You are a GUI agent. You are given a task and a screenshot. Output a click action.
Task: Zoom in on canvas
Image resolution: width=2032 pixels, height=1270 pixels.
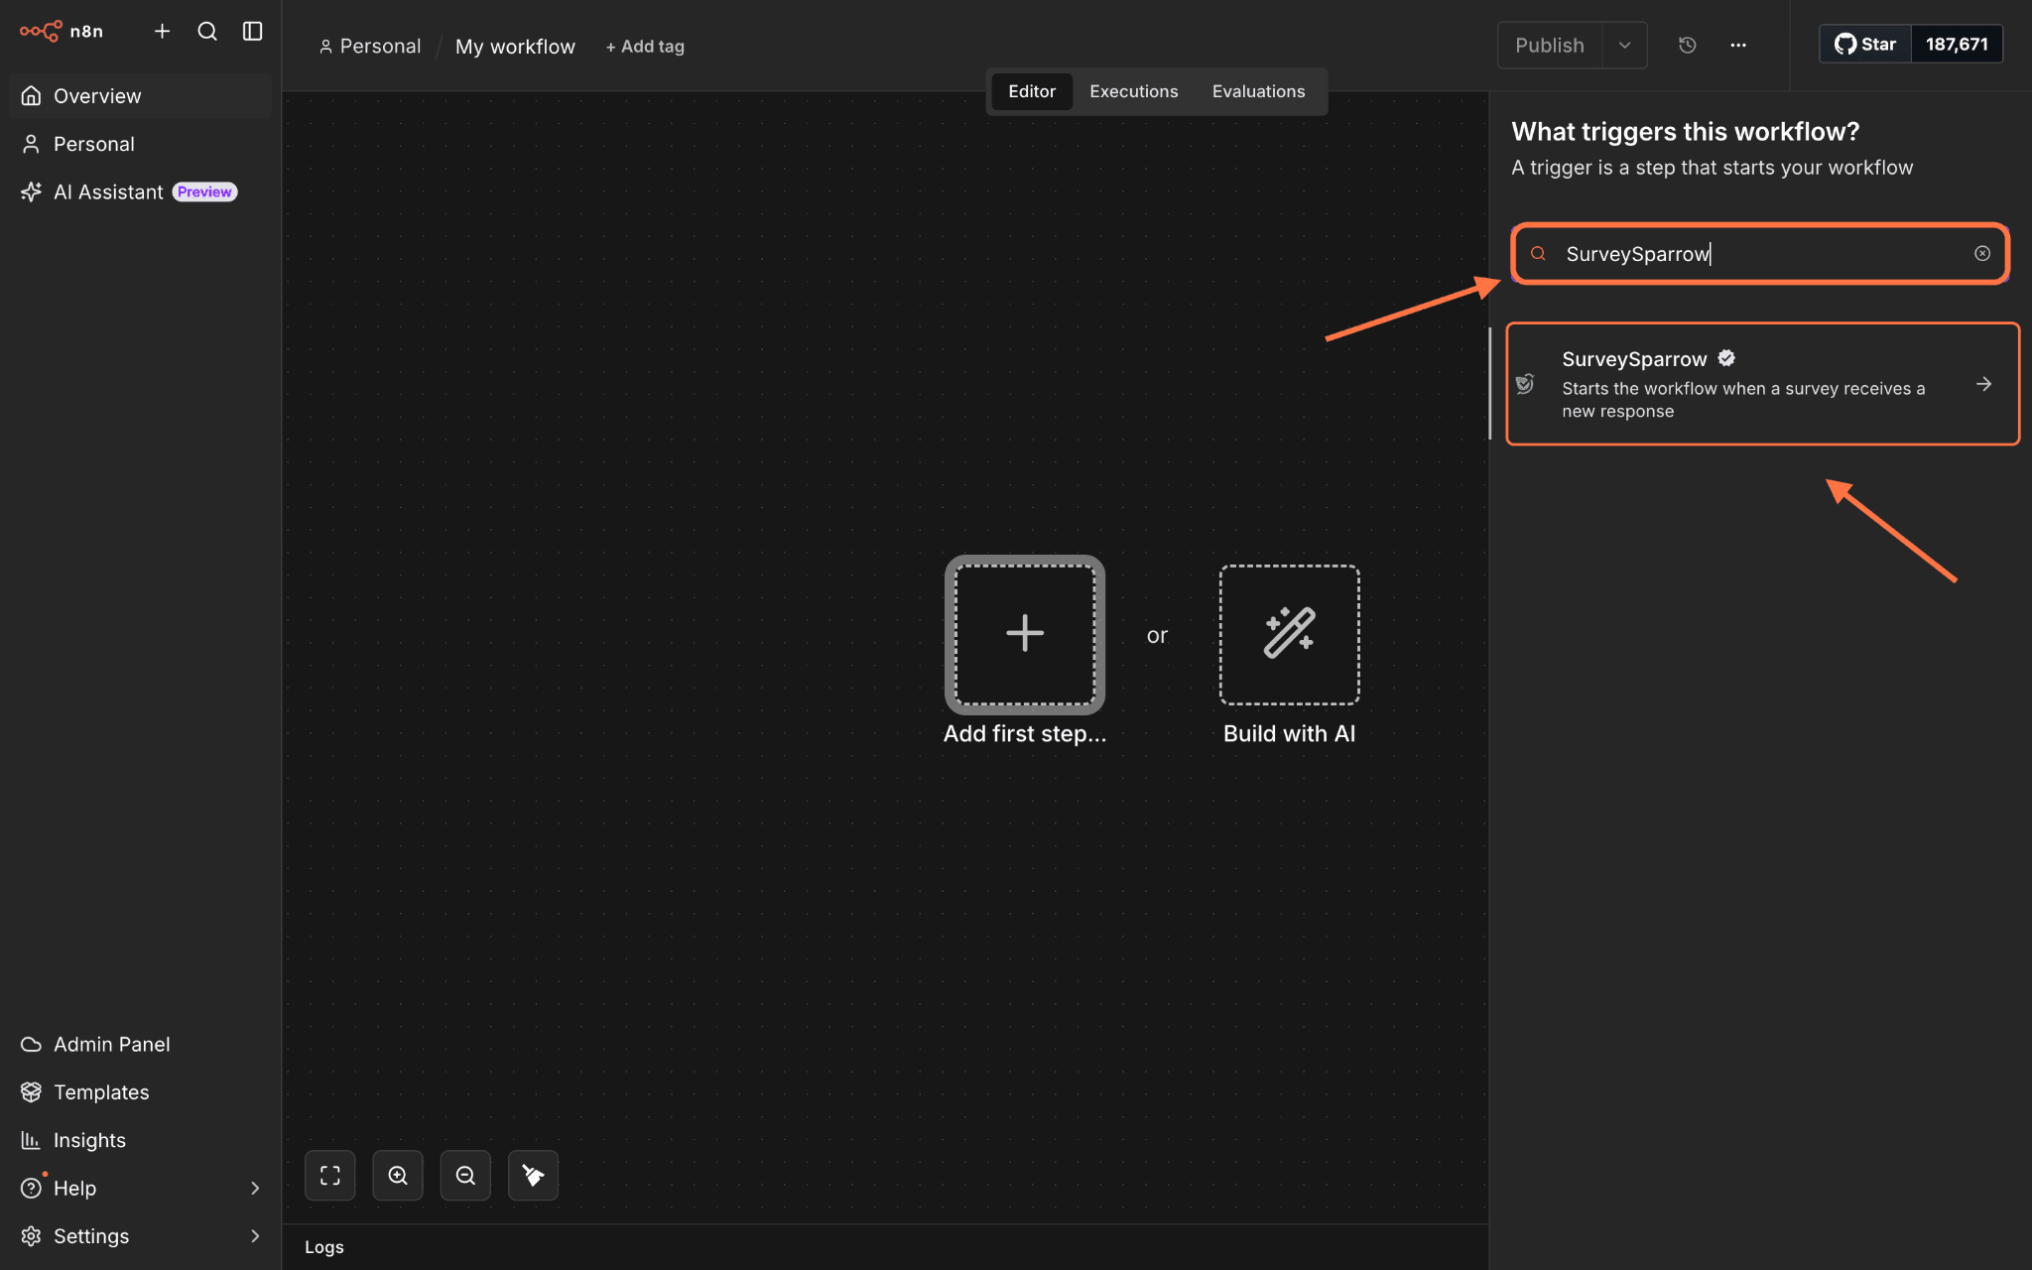click(x=398, y=1176)
